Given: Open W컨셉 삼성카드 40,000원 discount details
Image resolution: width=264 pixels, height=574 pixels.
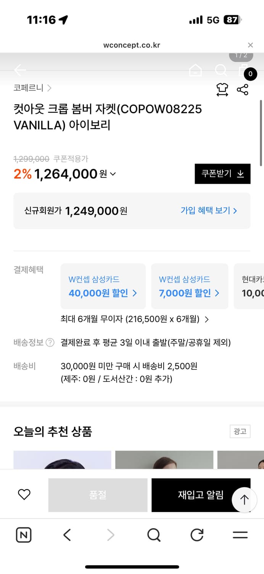Looking at the screenshot, I should tap(102, 286).
